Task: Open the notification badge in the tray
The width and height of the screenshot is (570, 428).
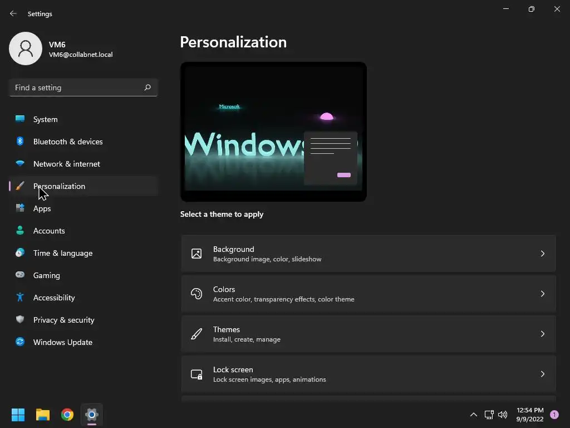Action: click(x=554, y=415)
